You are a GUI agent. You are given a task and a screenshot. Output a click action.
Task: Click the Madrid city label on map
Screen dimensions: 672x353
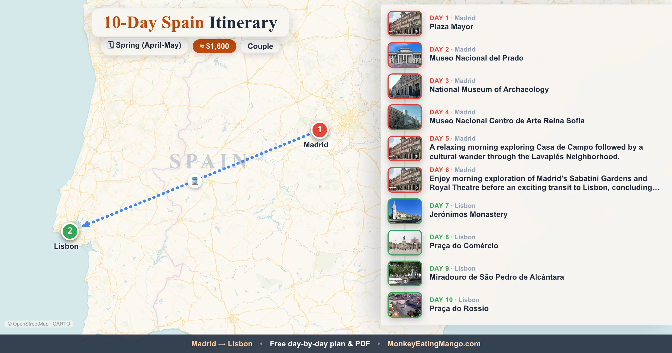click(x=316, y=145)
